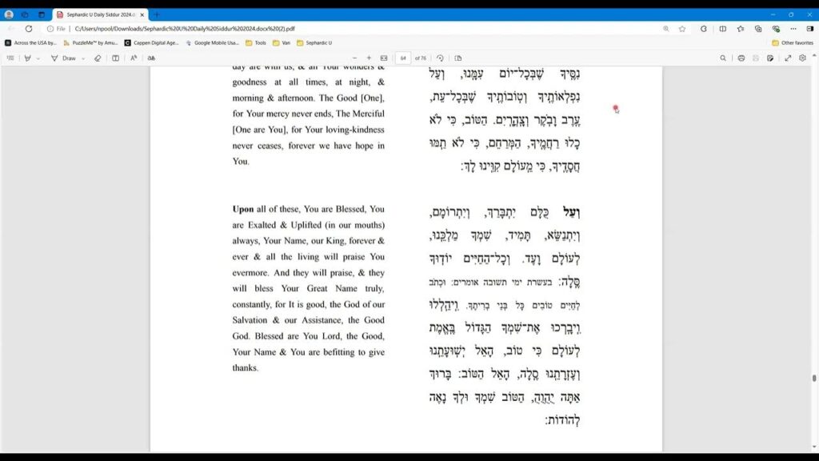Select the Erase tool

(98, 58)
